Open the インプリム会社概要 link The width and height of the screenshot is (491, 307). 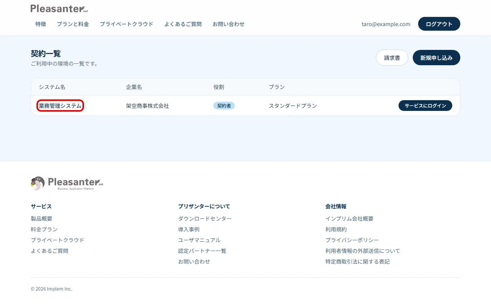349,219
